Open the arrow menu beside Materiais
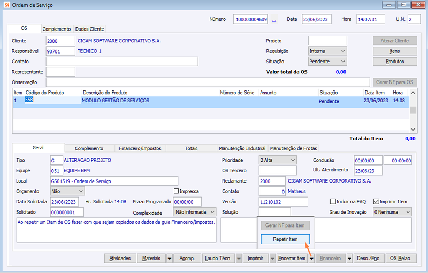428x273 pixels. click(170, 259)
